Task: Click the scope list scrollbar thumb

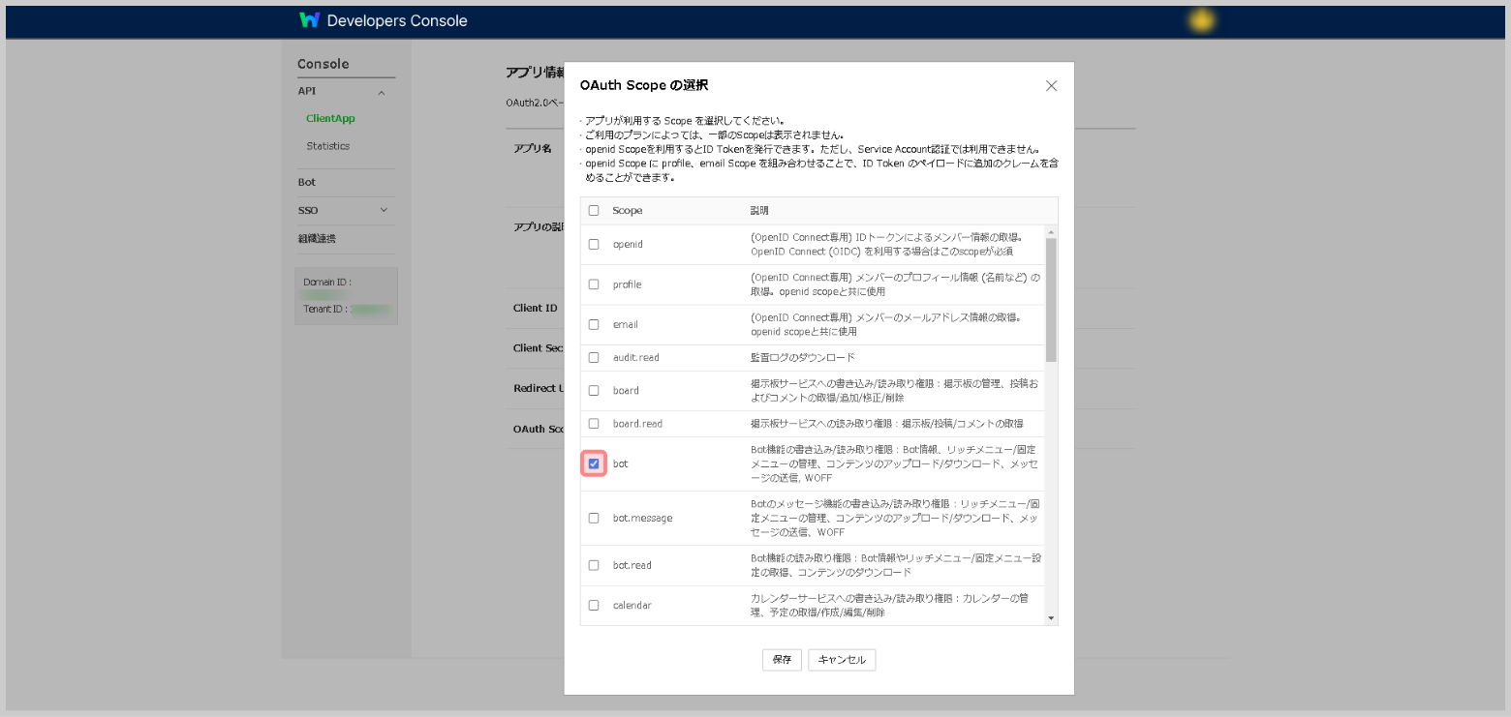Action: [x=1051, y=300]
